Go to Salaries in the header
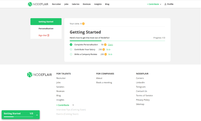 (x=75, y=4)
